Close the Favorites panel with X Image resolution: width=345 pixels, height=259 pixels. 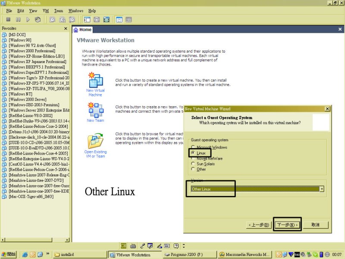(66, 28)
